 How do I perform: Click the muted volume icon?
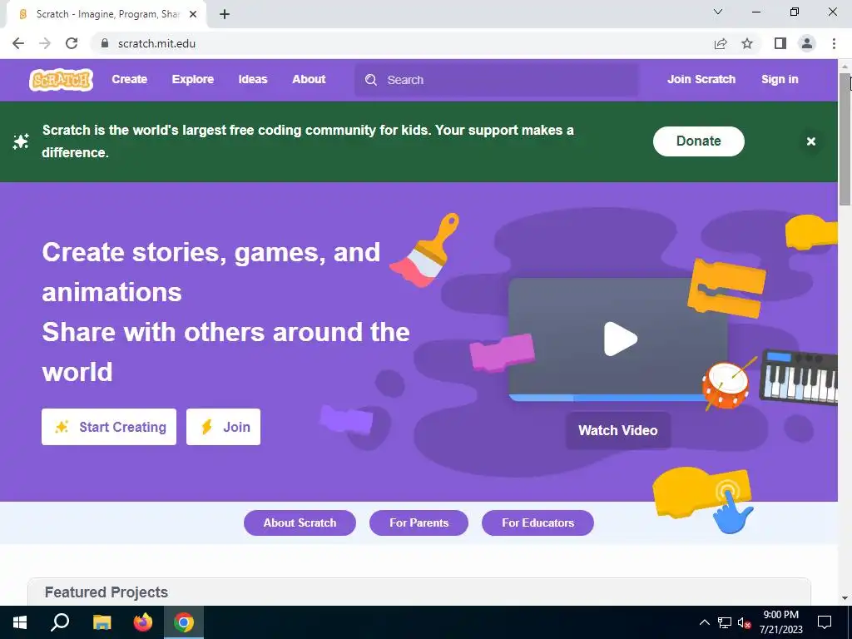tap(744, 622)
